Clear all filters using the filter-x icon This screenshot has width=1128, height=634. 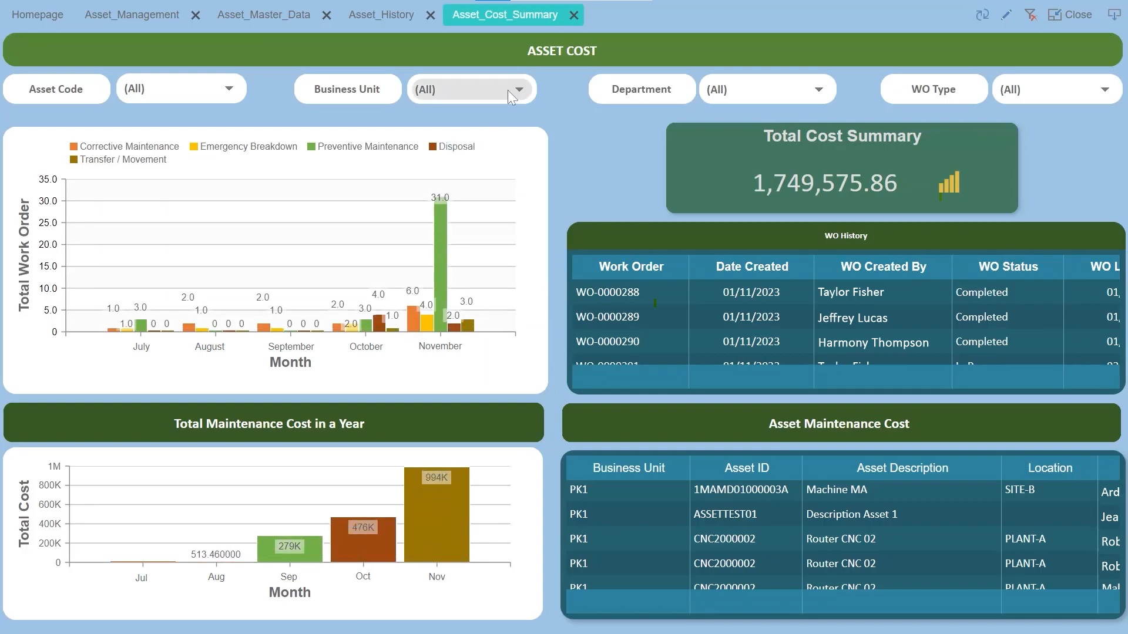1031,15
